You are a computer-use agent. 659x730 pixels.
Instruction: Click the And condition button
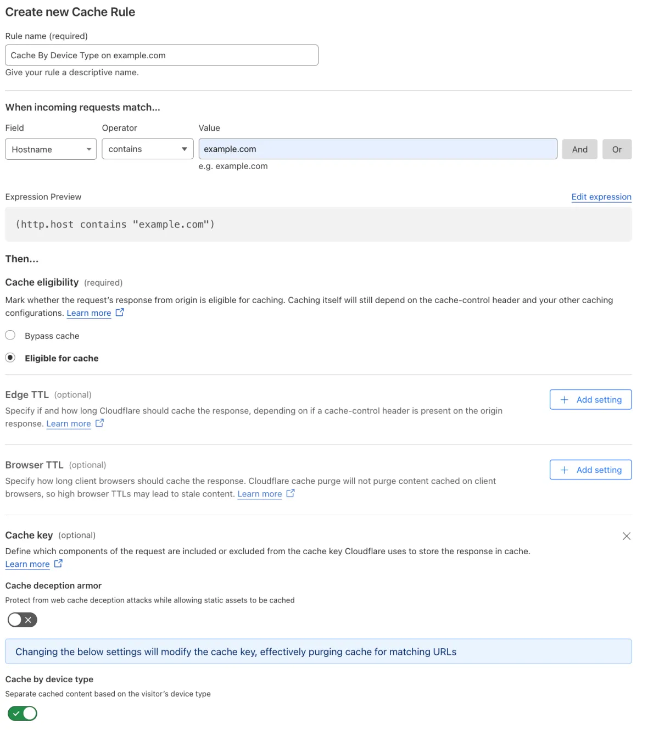pyautogui.click(x=579, y=149)
